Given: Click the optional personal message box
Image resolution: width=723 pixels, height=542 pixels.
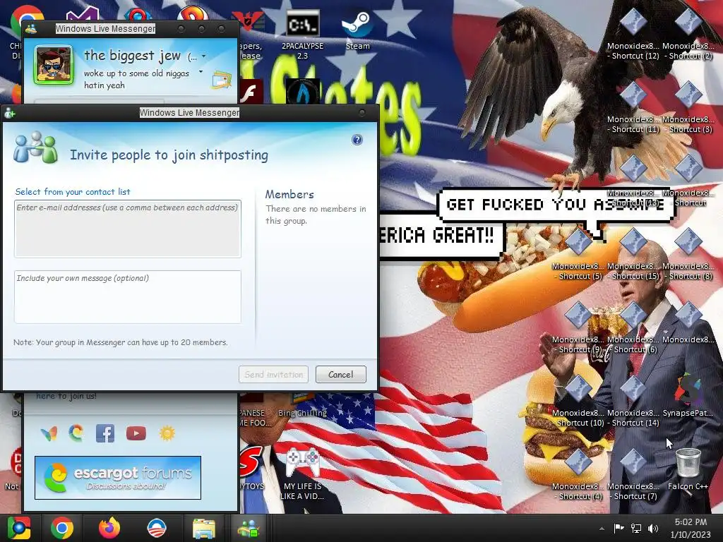Looking at the screenshot, I should (x=128, y=297).
